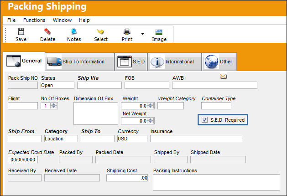Decrease the Weight spinner value

[x=151, y=107]
